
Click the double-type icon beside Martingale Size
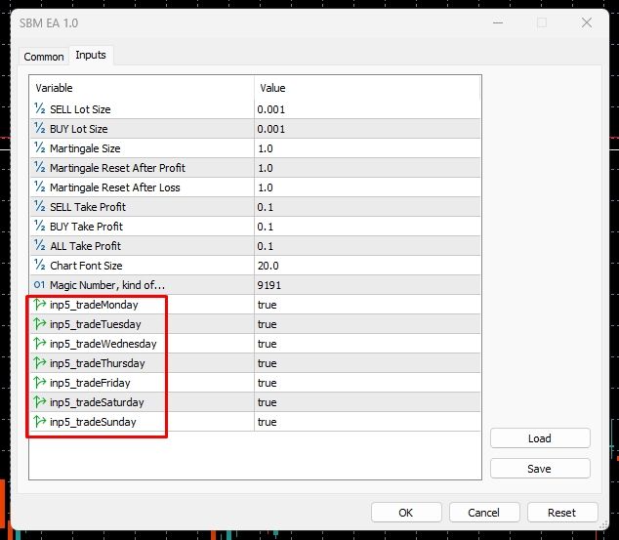(x=39, y=148)
